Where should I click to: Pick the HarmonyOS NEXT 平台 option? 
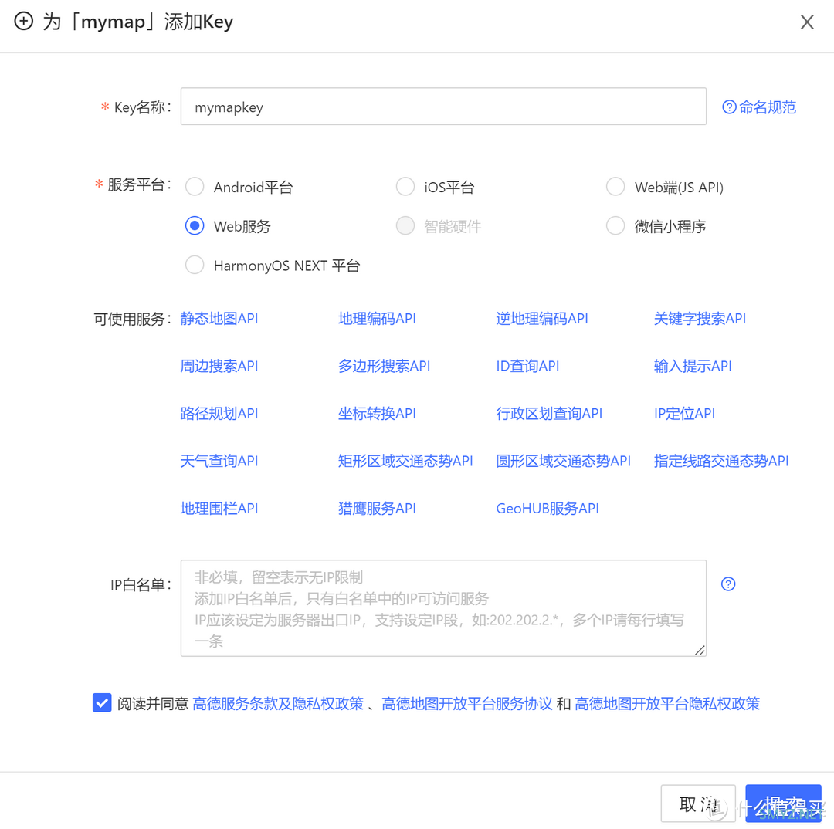click(x=195, y=266)
